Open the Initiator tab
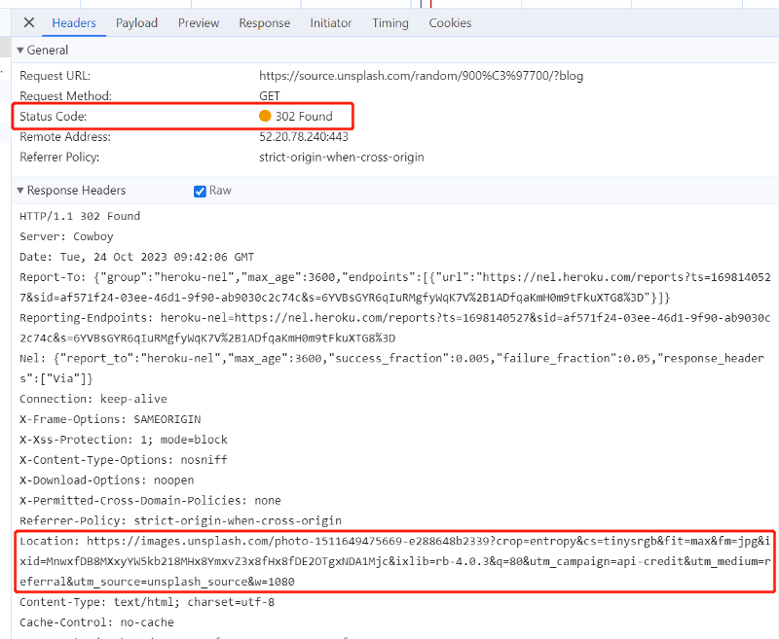Screen dimensions: 779x639 point(331,22)
